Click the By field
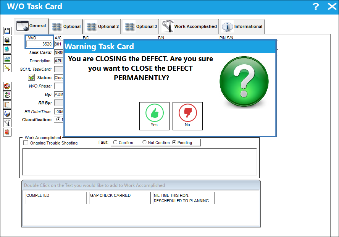This screenshot has height=237, width=339. pos(58,94)
